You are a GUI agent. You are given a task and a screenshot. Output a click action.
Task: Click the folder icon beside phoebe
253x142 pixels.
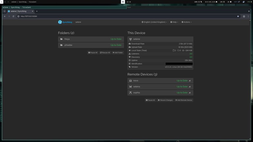coord(61,45)
